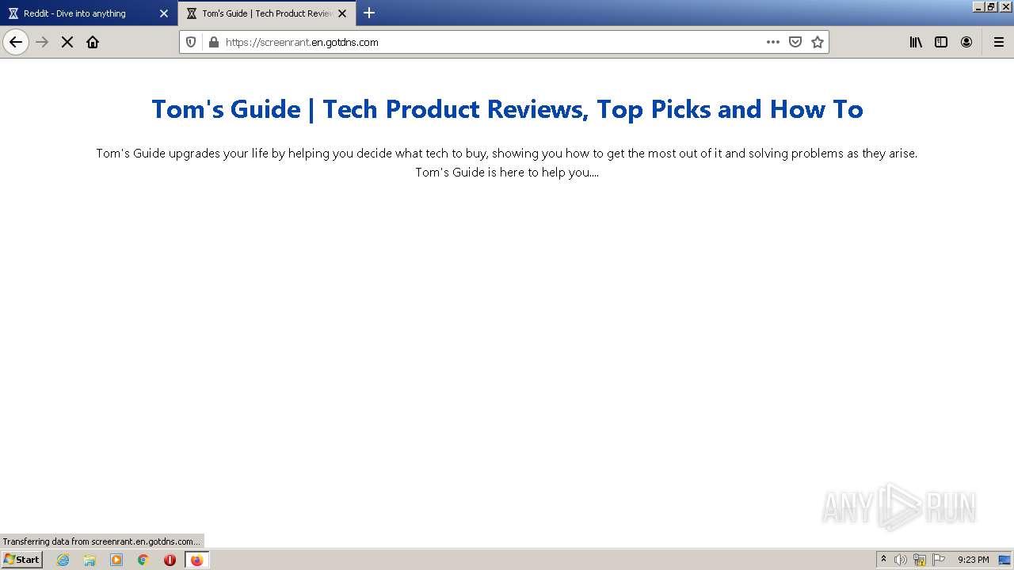1014x570 pixels.
Task: Open File Explorer from taskbar
Action: [x=90, y=560]
